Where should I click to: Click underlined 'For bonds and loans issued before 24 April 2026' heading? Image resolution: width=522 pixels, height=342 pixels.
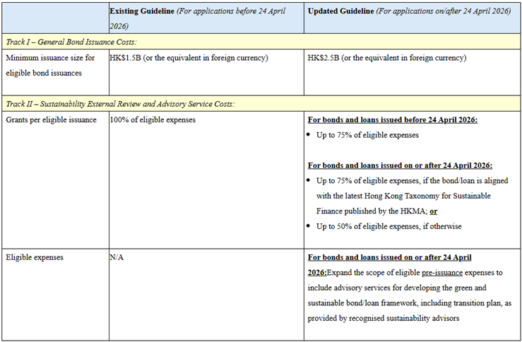(393, 119)
